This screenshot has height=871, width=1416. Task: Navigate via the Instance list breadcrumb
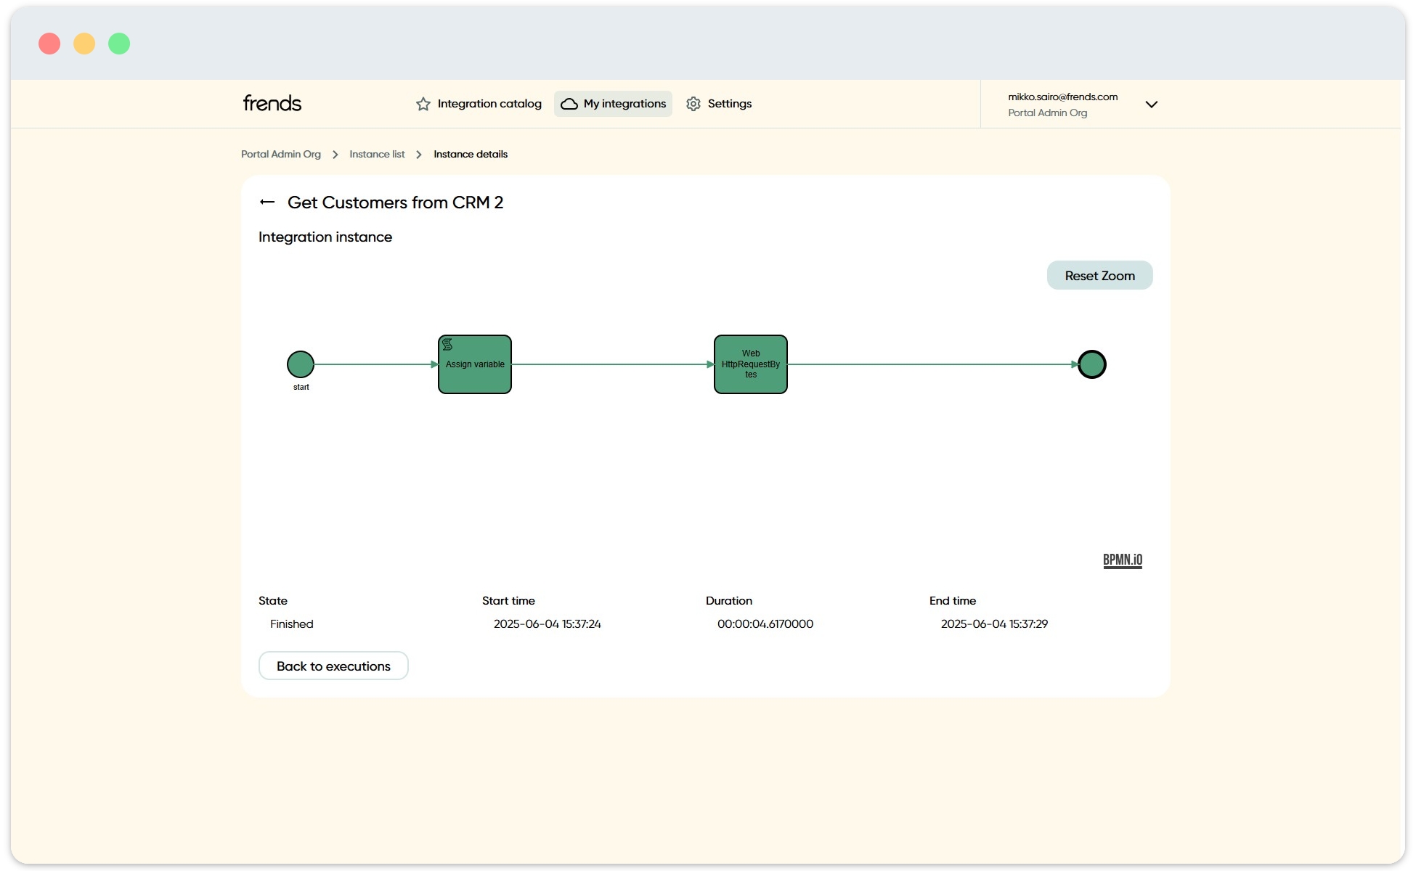pos(376,154)
